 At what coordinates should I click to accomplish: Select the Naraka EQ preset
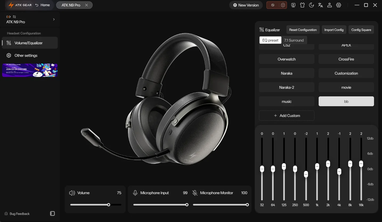[x=287, y=73]
